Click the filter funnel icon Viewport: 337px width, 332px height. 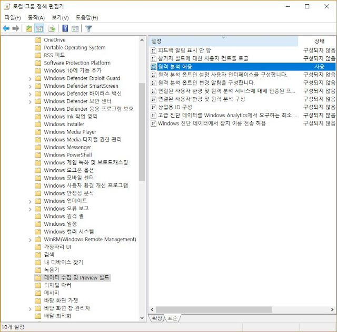click(x=88, y=28)
